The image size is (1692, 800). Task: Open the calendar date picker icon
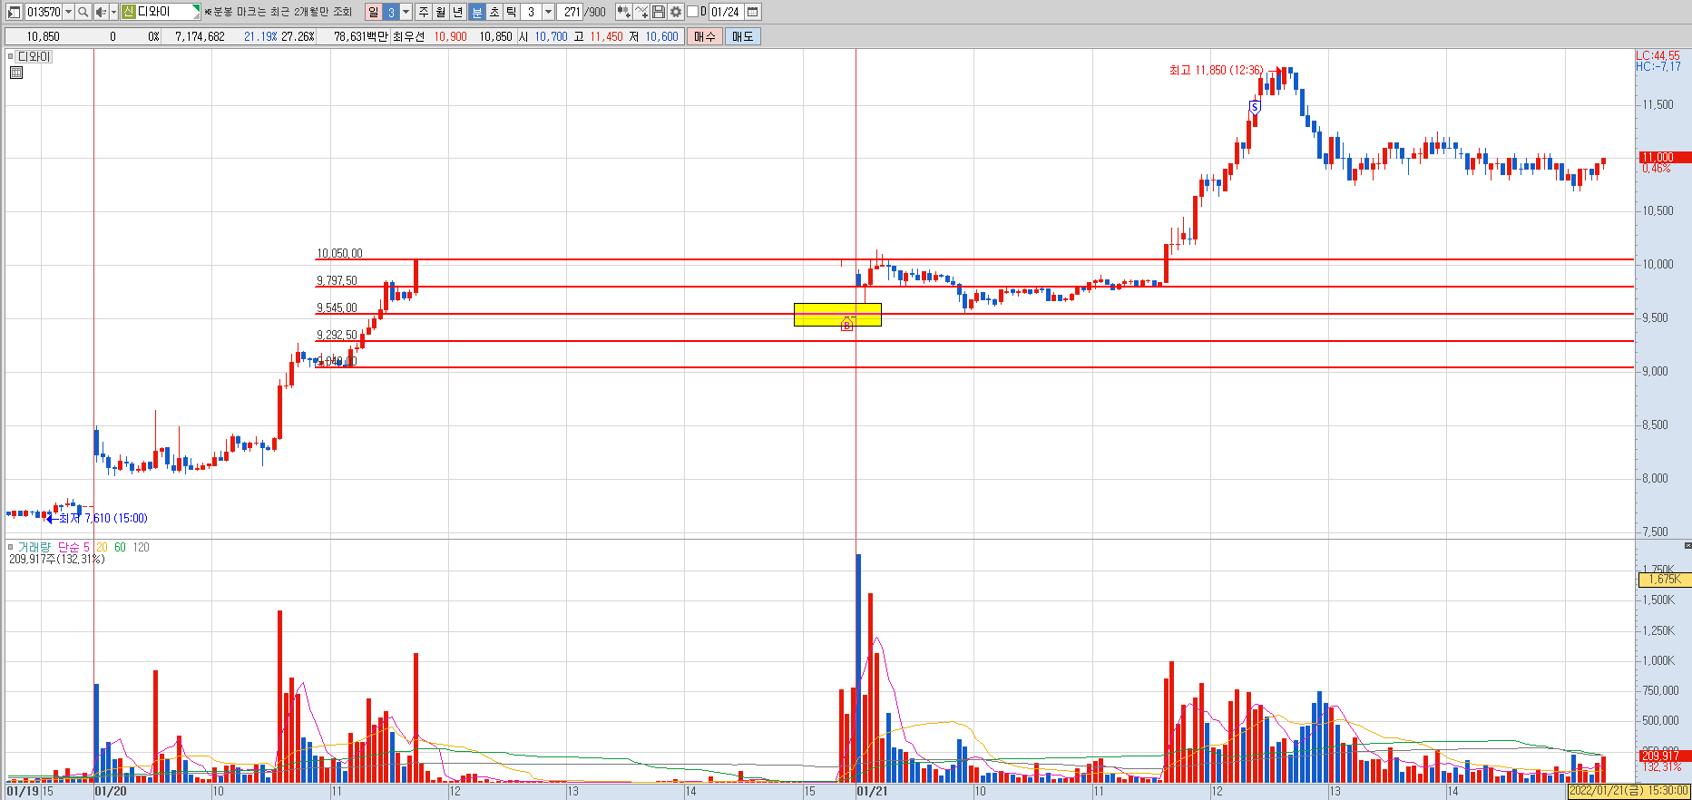pos(753,12)
